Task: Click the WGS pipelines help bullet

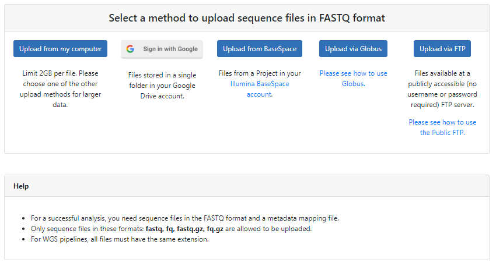Action: 120,239
